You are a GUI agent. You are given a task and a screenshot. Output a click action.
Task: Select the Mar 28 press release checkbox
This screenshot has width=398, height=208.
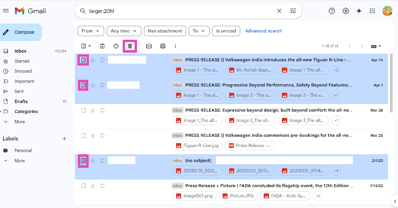tap(83, 110)
